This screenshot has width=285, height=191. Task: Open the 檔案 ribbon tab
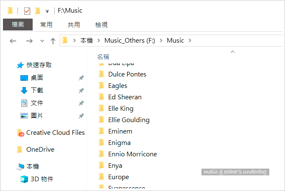coord(18,25)
